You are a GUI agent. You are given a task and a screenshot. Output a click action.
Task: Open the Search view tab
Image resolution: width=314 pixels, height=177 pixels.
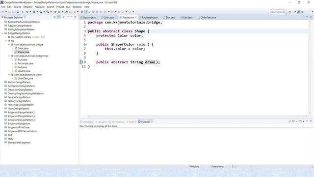[131, 122]
